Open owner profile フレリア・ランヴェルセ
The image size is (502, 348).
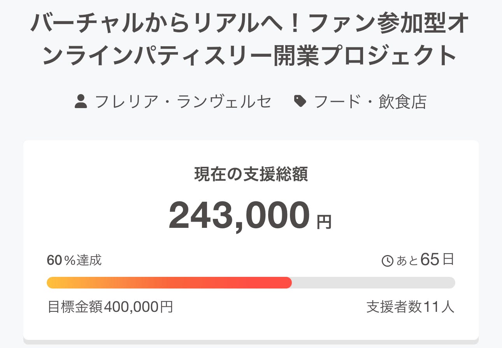click(x=183, y=102)
